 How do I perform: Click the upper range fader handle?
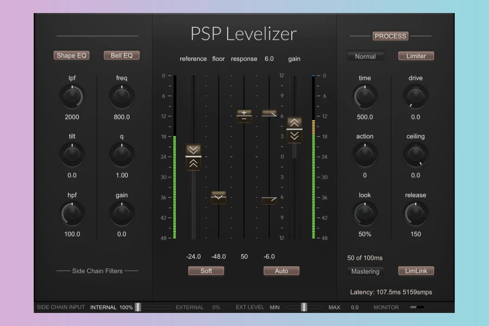[269, 113]
